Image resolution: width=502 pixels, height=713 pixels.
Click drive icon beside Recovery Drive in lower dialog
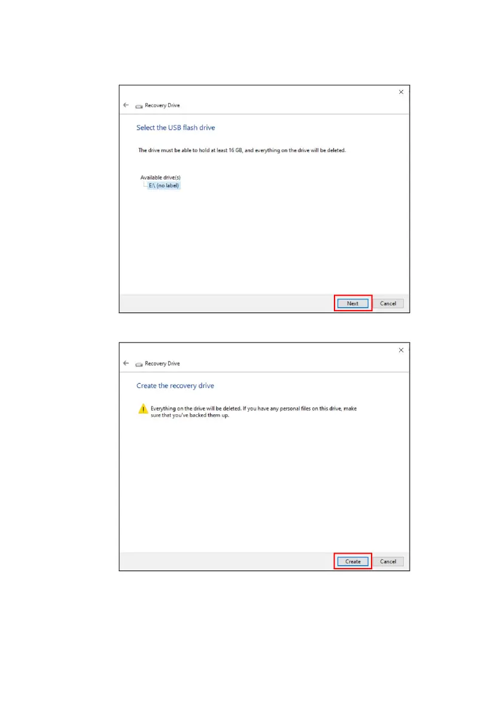pos(139,364)
